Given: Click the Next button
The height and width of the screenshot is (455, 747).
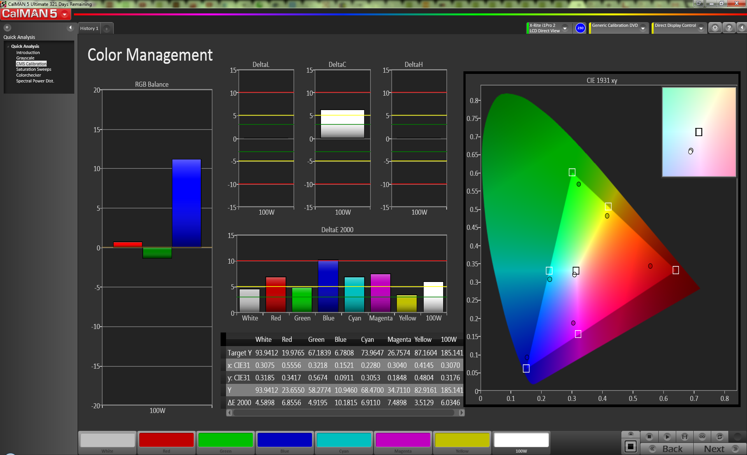Looking at the screenshot, I should click(720, 448).
